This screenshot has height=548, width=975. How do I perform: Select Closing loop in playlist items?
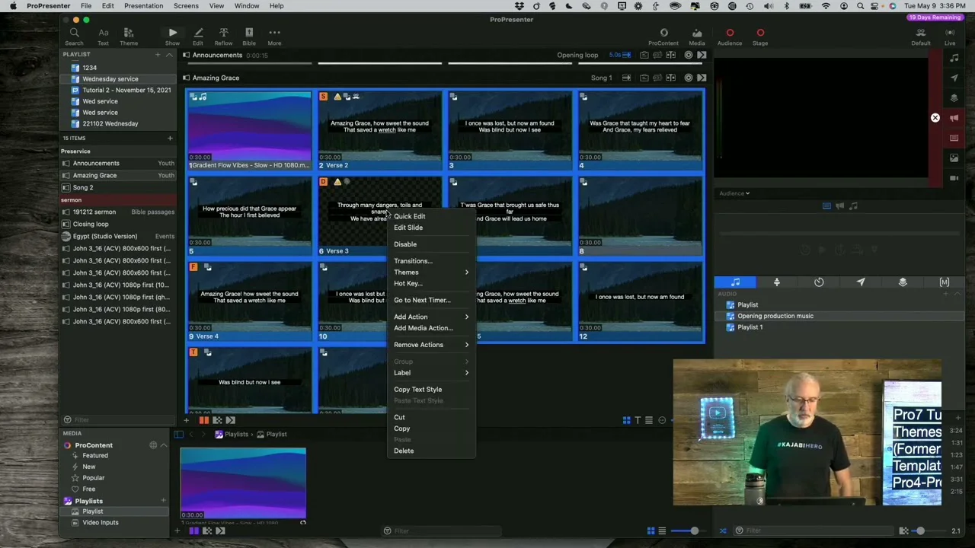(91, 224)
